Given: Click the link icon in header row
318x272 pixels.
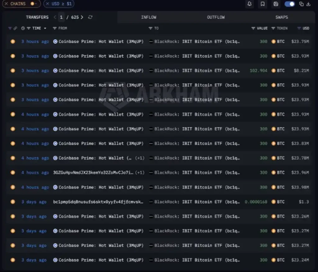Looking at the screenshot, I should [x=15, y=28].
